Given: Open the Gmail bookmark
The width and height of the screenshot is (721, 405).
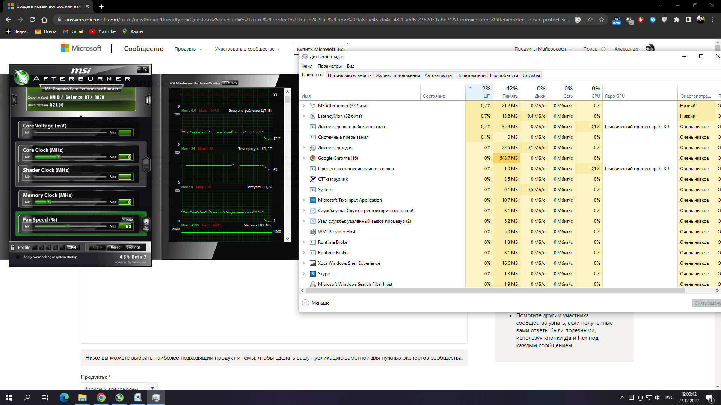Looking at the screenshot, I should pyautogui.click(x=73, y=31).
